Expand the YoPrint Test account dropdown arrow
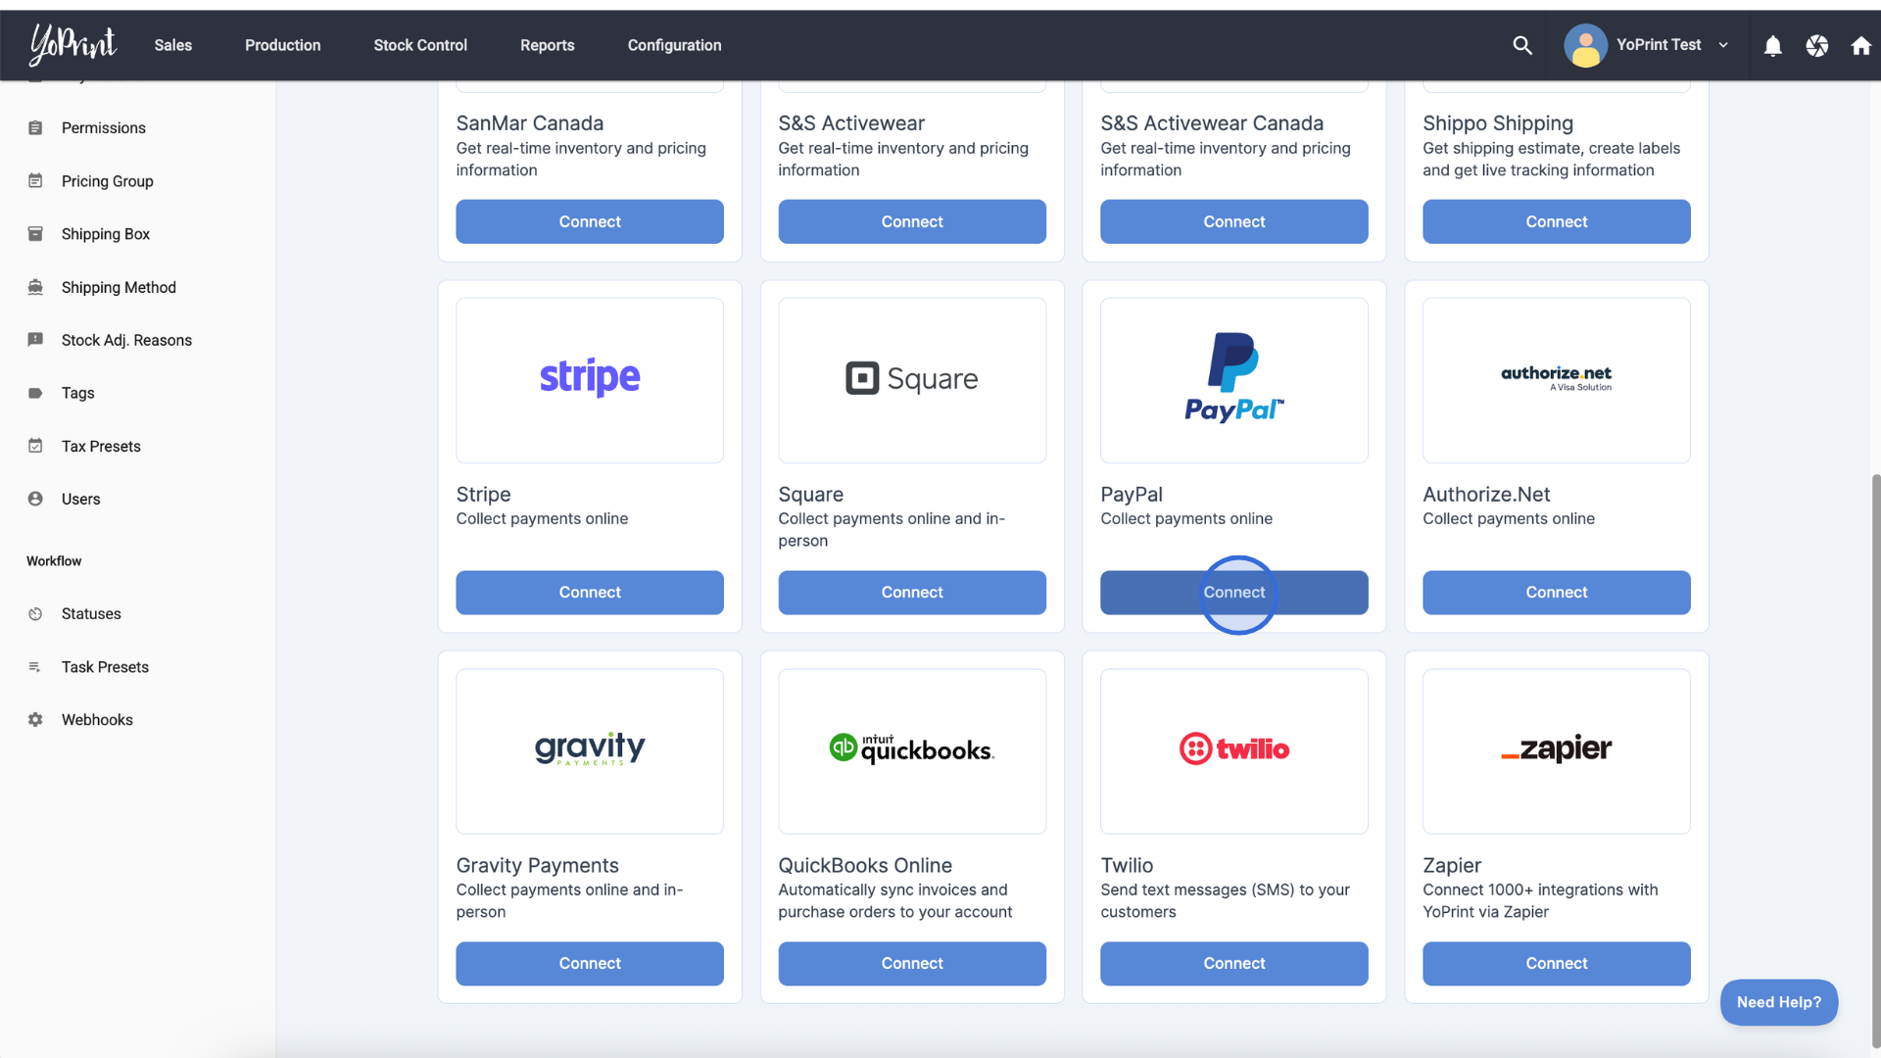 click(1723, 45)
